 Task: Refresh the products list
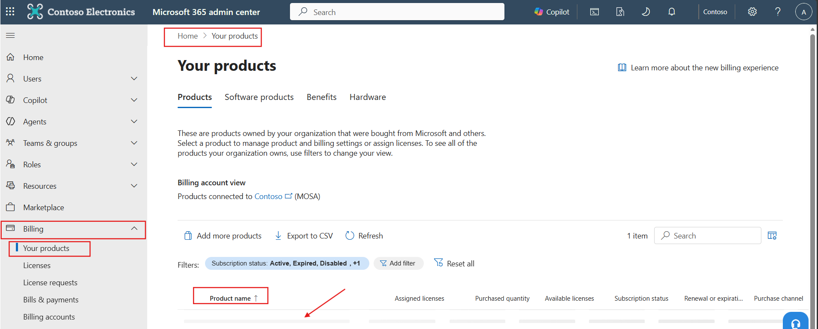click(364, 235)
